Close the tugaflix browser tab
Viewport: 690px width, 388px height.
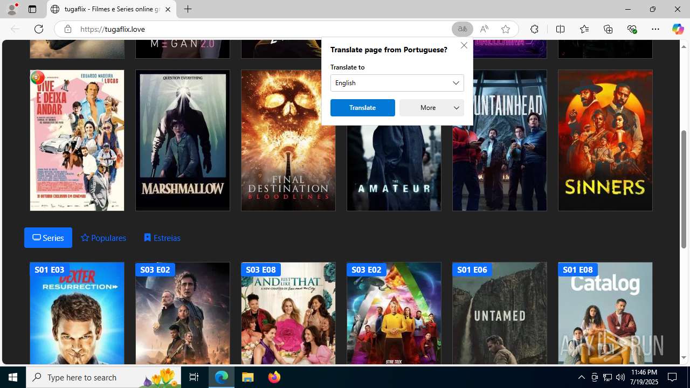click(168, 9)
